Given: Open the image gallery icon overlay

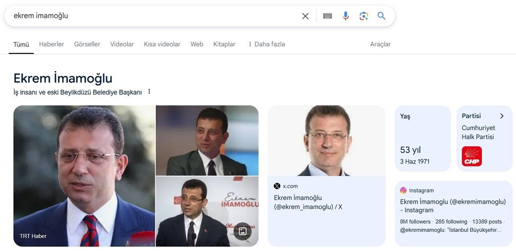Looking at the screenshot, I should [x=242, y=231].
